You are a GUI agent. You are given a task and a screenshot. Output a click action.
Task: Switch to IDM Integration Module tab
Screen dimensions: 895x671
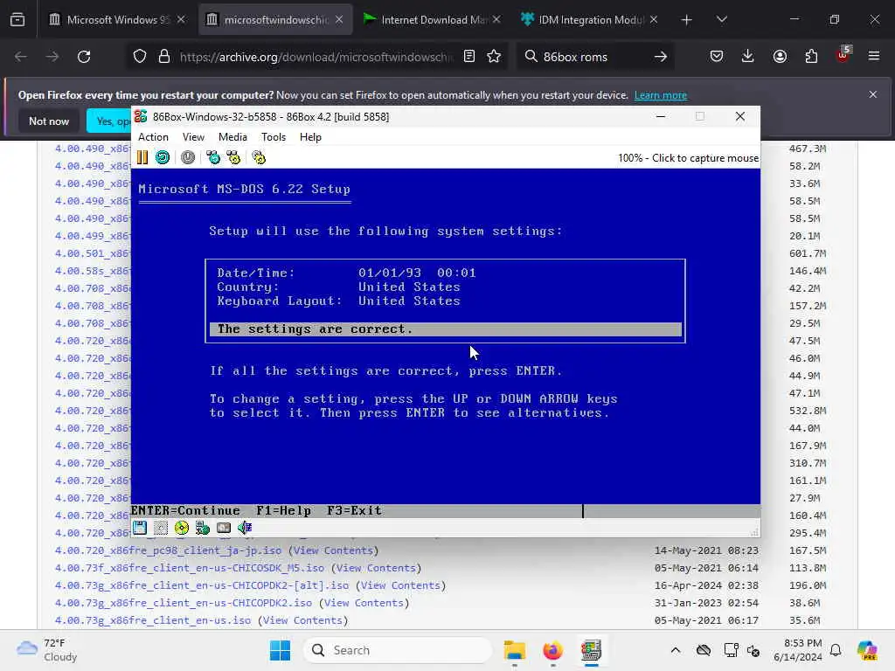coord(589,20)
